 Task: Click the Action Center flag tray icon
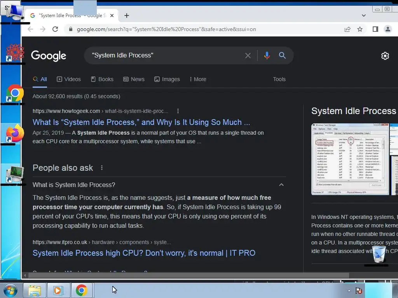pos(359,291)
